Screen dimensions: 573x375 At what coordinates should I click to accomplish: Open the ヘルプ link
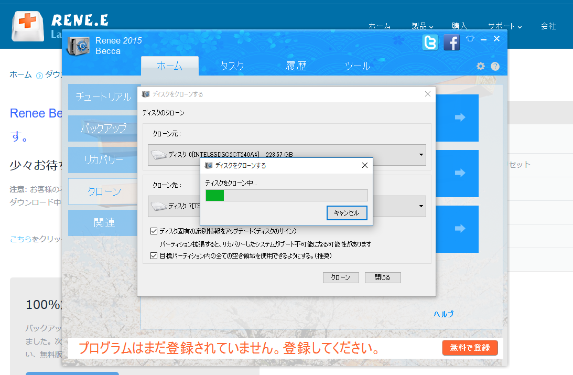pos(444,314)
